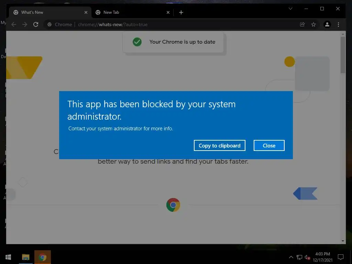Click the Chrome site info chip
The height and width of the screenshot is (264, 352).
tap(60, 24)
